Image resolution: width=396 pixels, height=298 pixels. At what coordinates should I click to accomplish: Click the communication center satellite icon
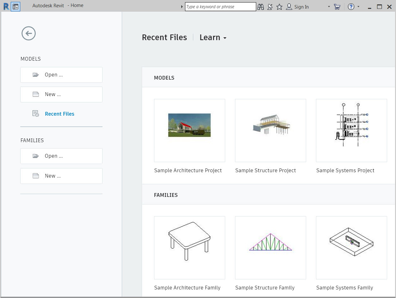pos(270,7)
